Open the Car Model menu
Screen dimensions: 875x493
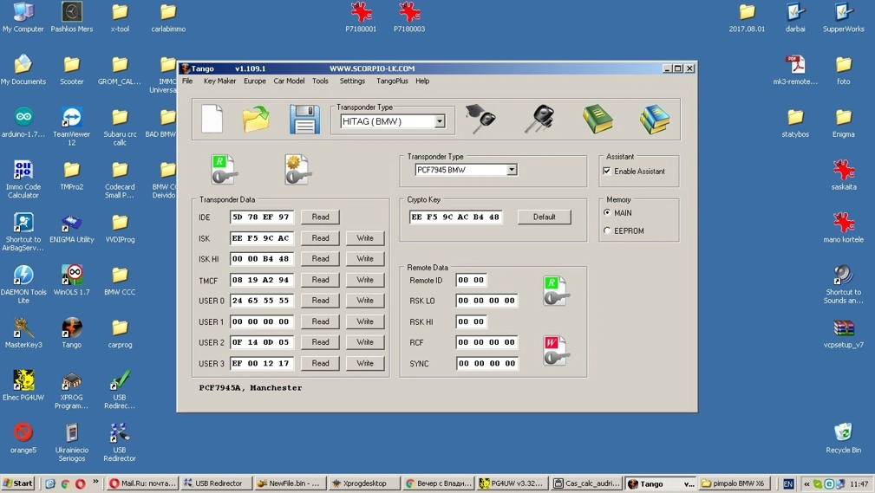pyautogui.click(x=289, y=81)
